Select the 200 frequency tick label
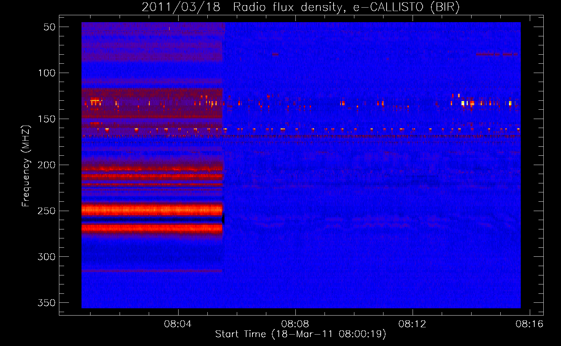Viewport: 561px width, 346px height. pos(47,165)
